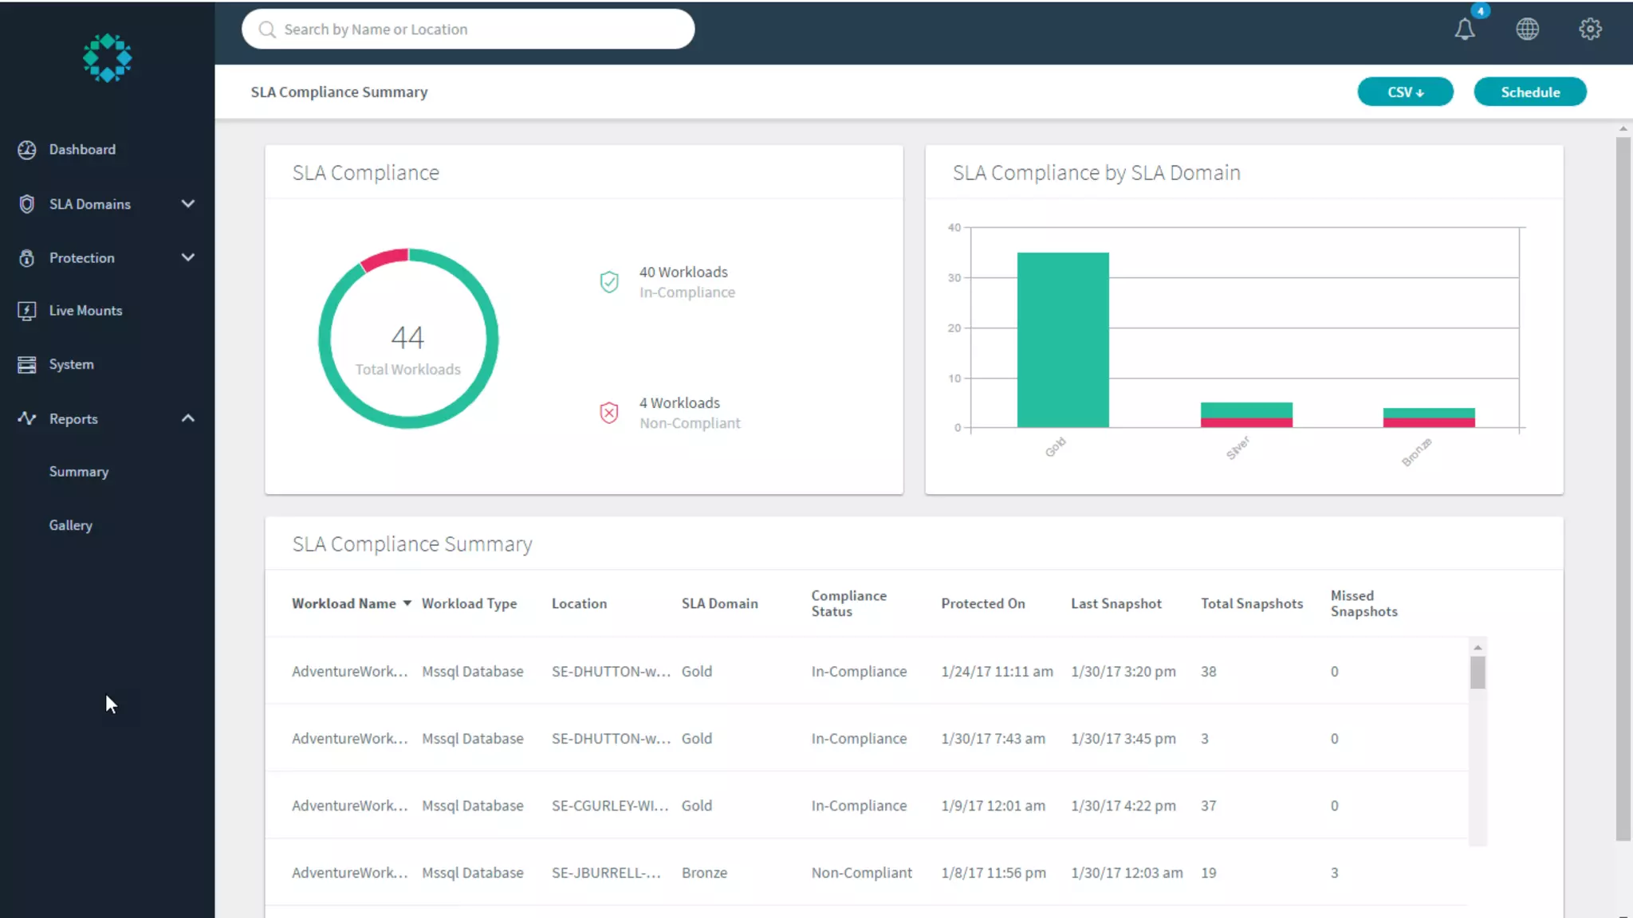Expand the Protection menu chevron

[188, 257]
